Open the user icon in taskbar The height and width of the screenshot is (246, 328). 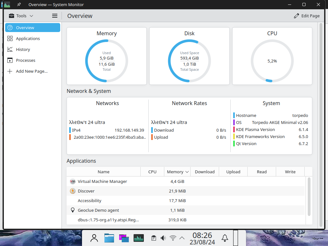coord(94,238)
